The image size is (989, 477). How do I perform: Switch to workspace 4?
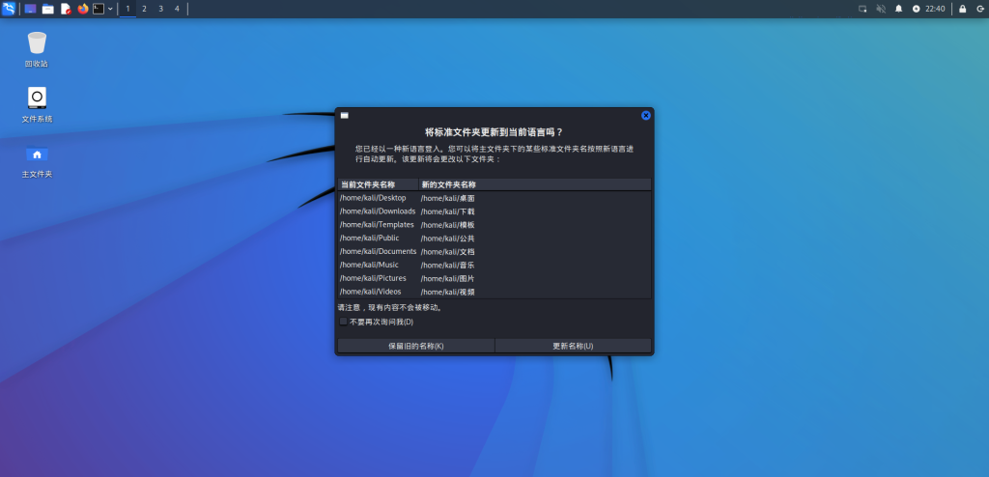pyautogui.click(x=177, y=9)
